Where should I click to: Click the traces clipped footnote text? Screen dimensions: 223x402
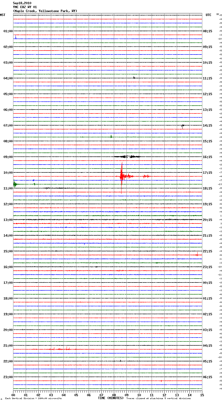pyautogui.click(x=158, y=398)
